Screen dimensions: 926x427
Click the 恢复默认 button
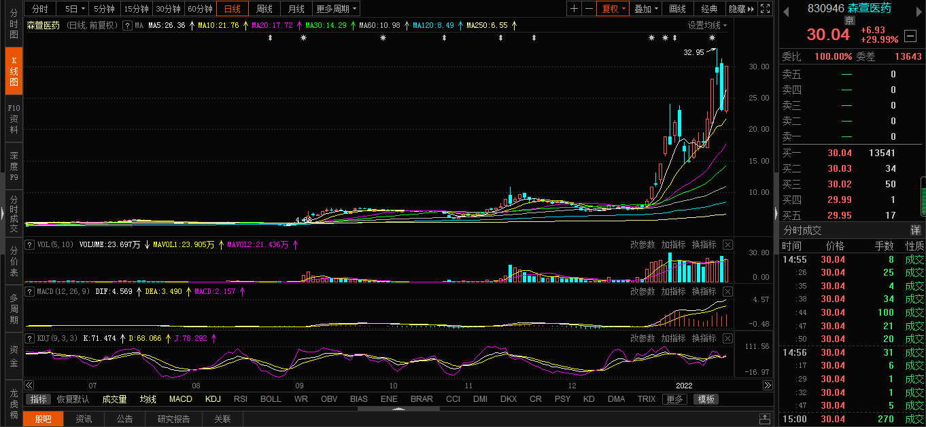[73, 399]
